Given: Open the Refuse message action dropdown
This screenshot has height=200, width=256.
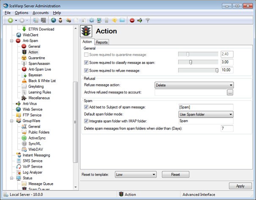Looking at the screenshot, I should point(194,85).
